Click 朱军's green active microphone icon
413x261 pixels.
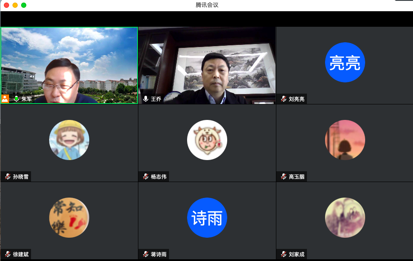click(16, 99)
